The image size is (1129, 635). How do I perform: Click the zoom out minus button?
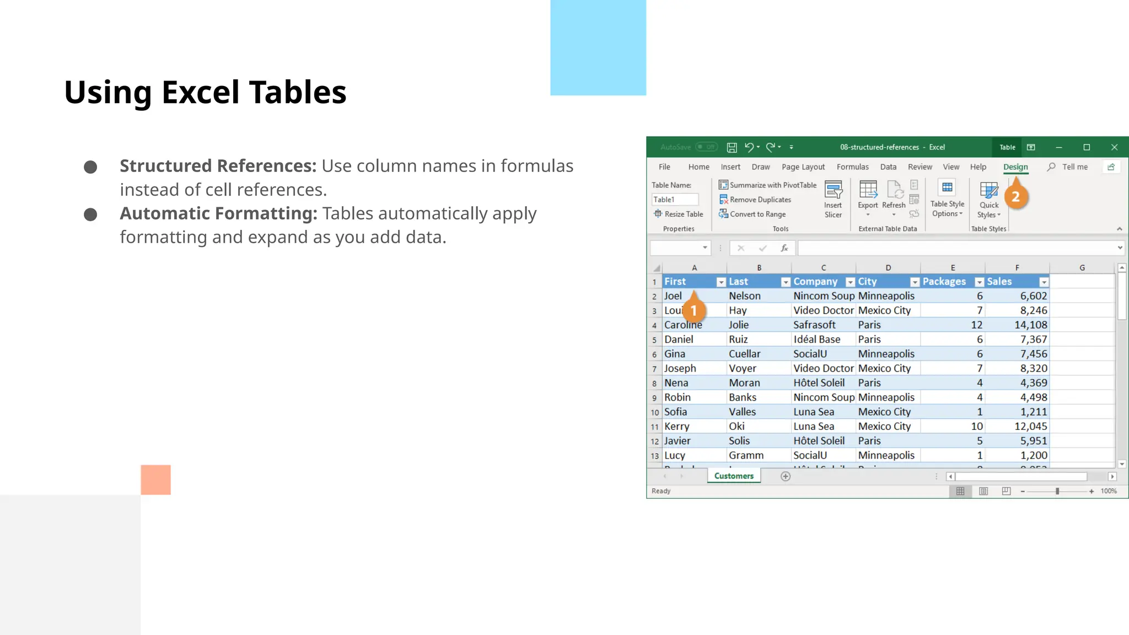[x=1023, y=491]
